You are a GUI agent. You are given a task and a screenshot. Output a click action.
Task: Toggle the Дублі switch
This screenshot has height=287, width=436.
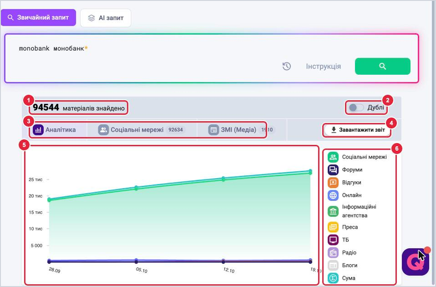tap(356, 108)
